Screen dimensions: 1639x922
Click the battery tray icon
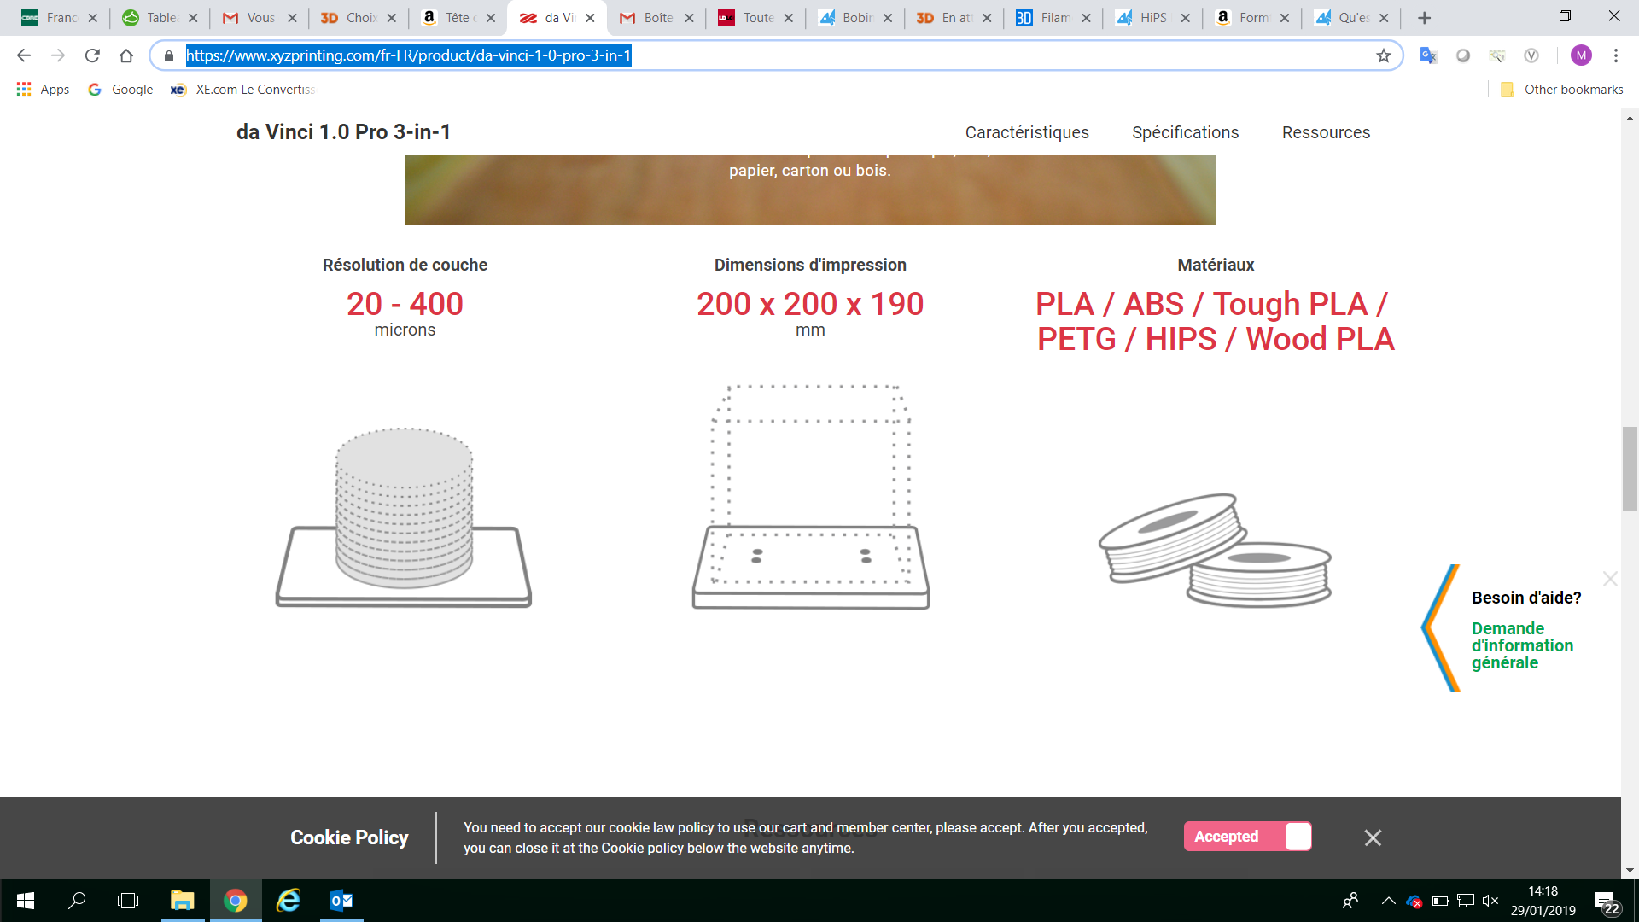tap(1440, 901)
